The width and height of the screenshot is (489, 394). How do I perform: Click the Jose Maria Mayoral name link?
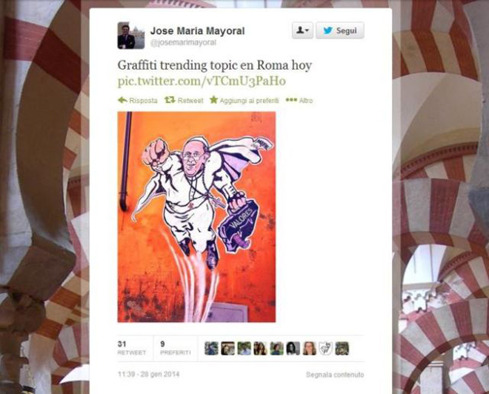197,31
